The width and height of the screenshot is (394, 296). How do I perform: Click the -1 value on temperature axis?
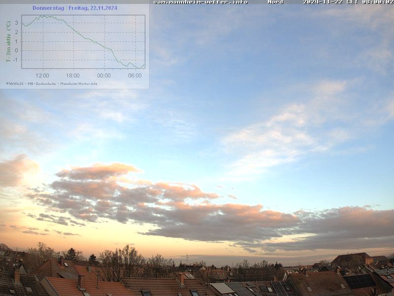(16, 60)
